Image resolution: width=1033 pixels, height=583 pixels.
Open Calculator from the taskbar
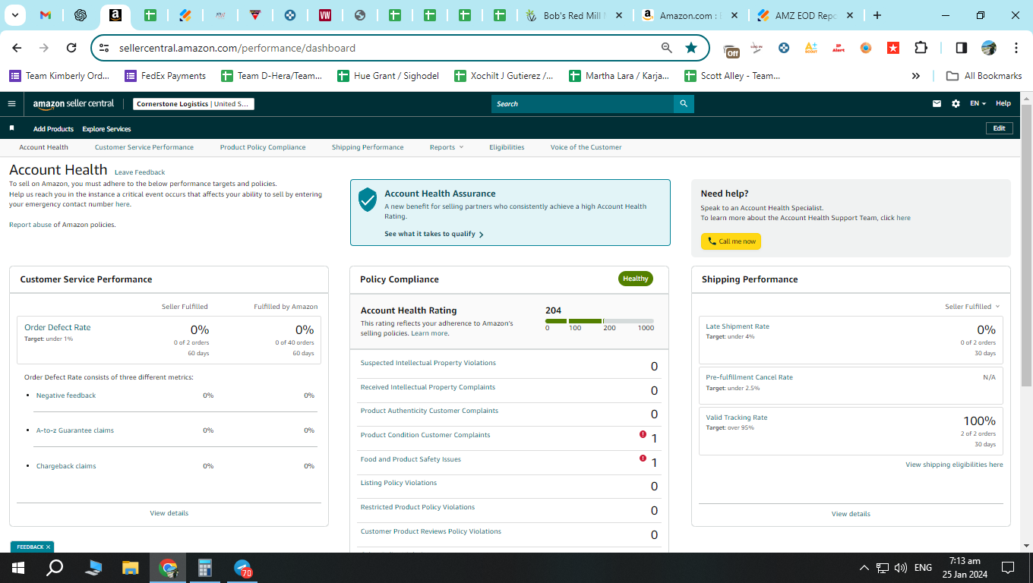click(205, 568)
